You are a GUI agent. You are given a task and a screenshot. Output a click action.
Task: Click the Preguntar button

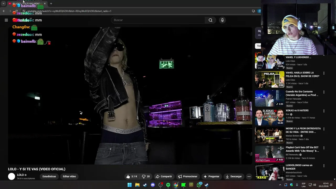211,176
